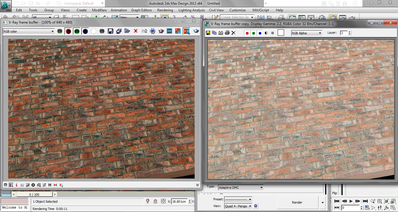The height and width of the screenshot is (212, 398).
Task: Open the Lighting Analysis menu
Action: (191, 10)
